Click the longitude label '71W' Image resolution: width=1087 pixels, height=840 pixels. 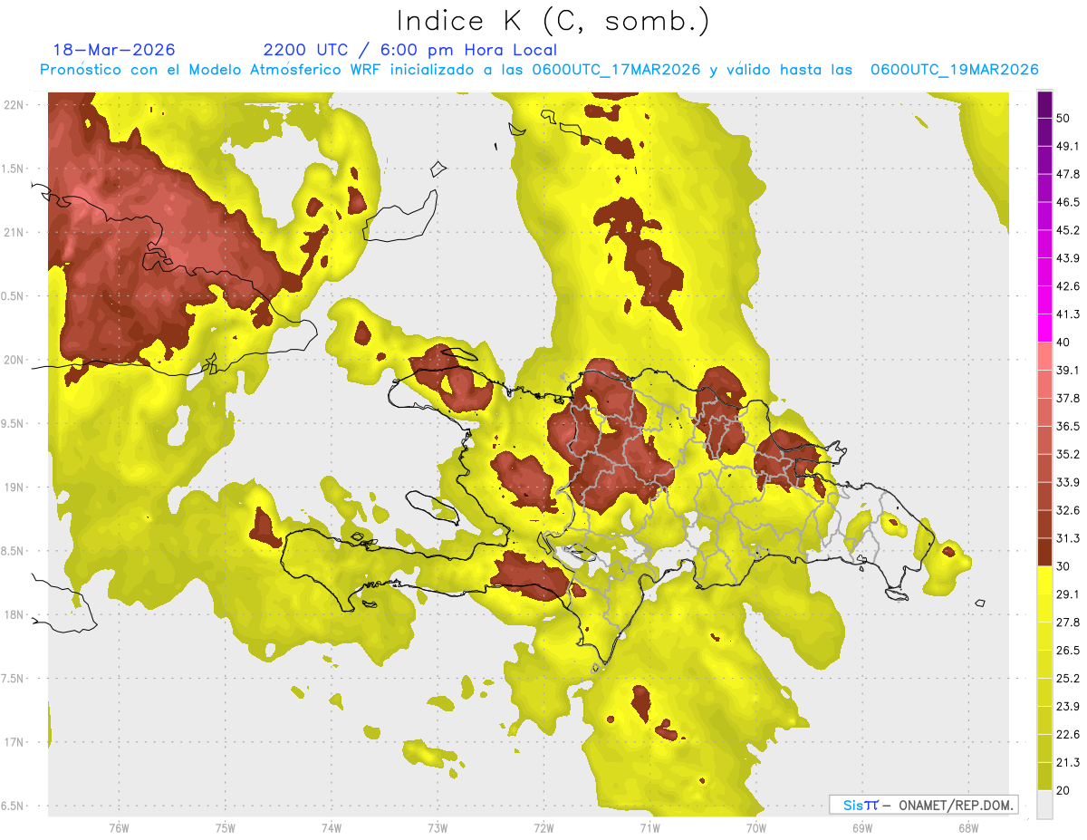coord(649,827)
